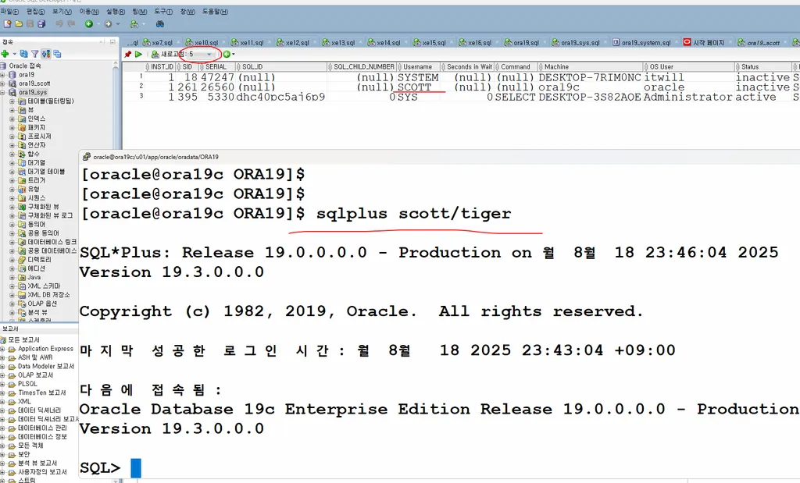The width and height of the screenshot is (800, 483).
Task: Collapse the ora19_sys connection node
Action: [2, 92]
